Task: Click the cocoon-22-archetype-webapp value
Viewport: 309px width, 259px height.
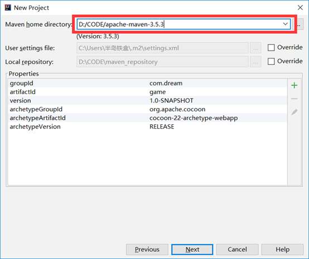Action: tap(194, 118)
